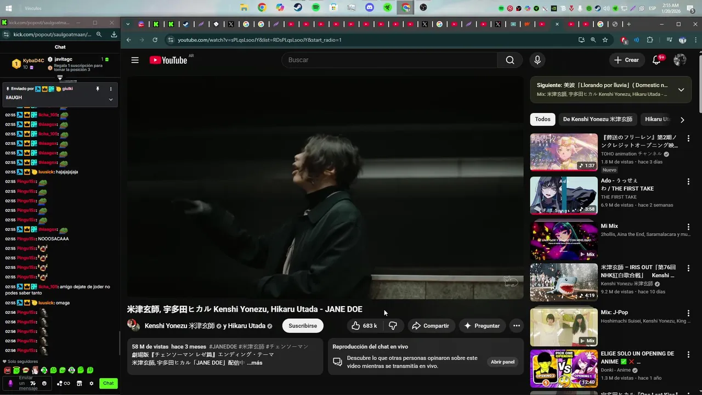This screenshot has height=395, width=702.
Task: Send message with green Chat button
Action: (x=109, y=383)
